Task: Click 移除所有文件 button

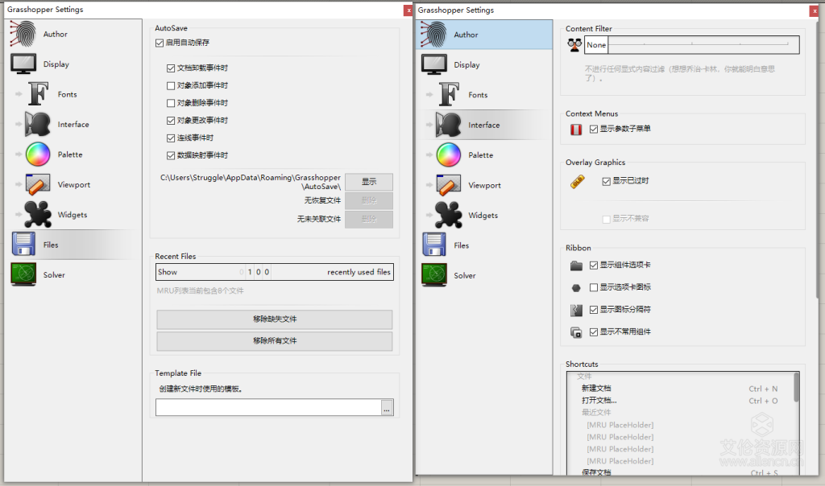Action: 275,341
